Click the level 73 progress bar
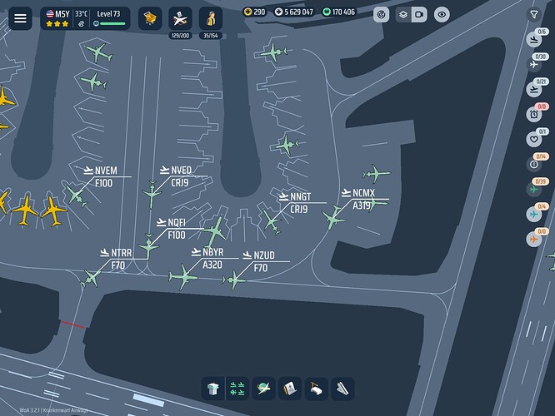 coord(109,24)
